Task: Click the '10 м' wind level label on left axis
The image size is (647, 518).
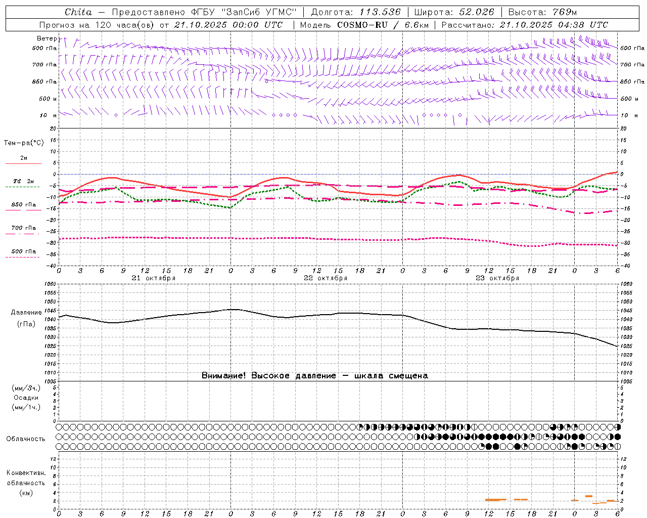Action: click(x=49, y=115)
